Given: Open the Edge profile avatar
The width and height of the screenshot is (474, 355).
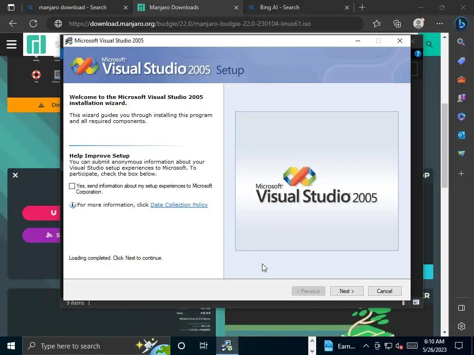Looking at the screenshot, I should point(418,23).
